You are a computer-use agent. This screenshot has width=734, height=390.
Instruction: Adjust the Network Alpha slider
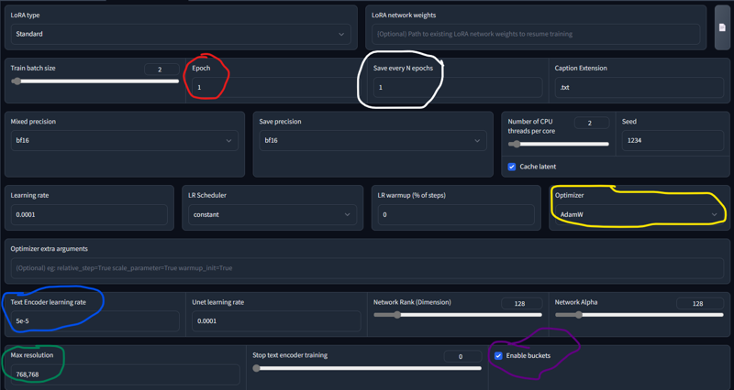[639, 315]
